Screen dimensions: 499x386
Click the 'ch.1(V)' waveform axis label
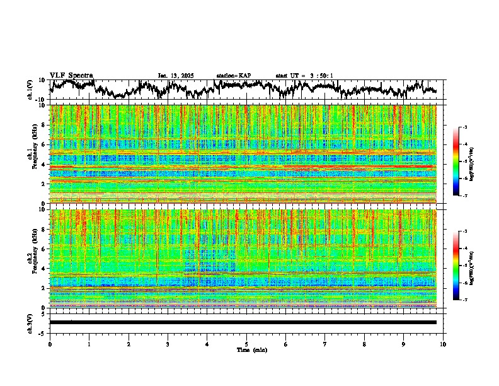[30, 90]
